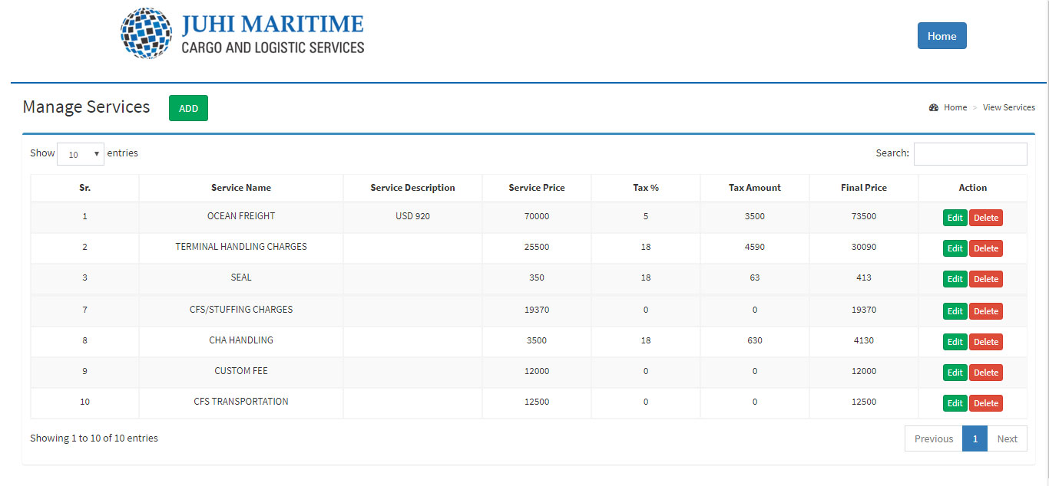Viewport: 1049px width, 486px height.
Task: Delete the CHA HANDLING service
Action: click(986, 342)
